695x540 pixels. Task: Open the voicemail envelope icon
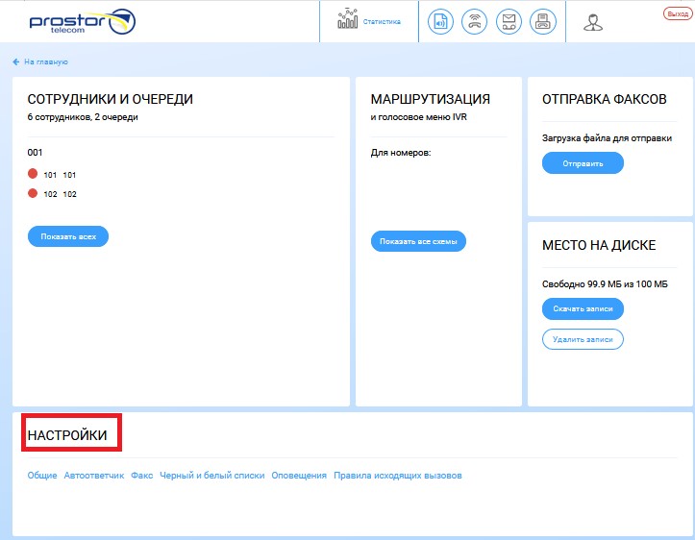509,21
